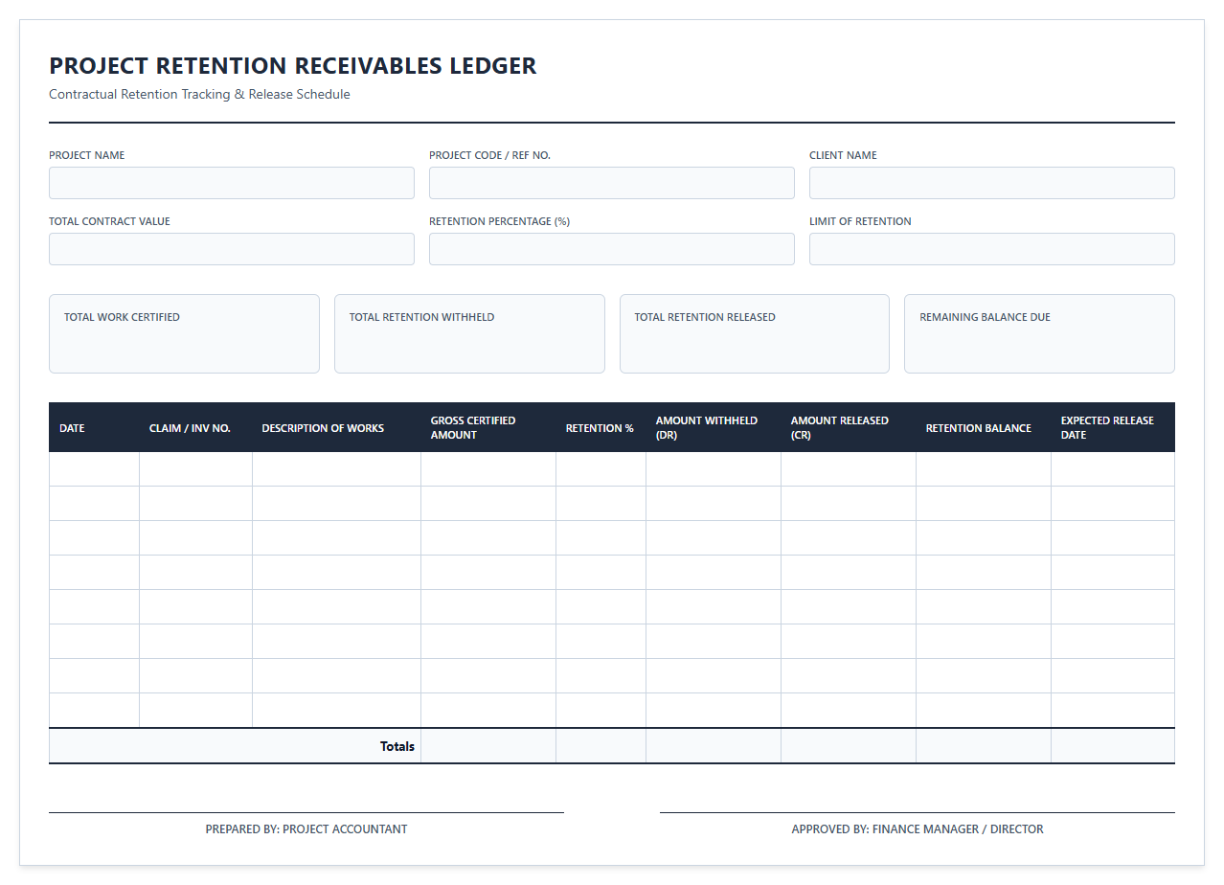Click the RETENTION % column header
Screen dimensions: 1224x885
pos(601,427)
